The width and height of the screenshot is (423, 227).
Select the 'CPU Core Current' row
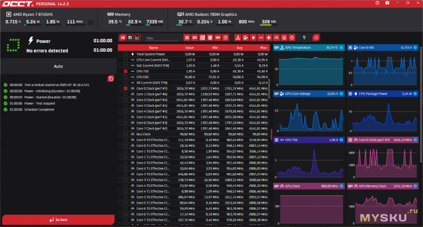[194, 60]
